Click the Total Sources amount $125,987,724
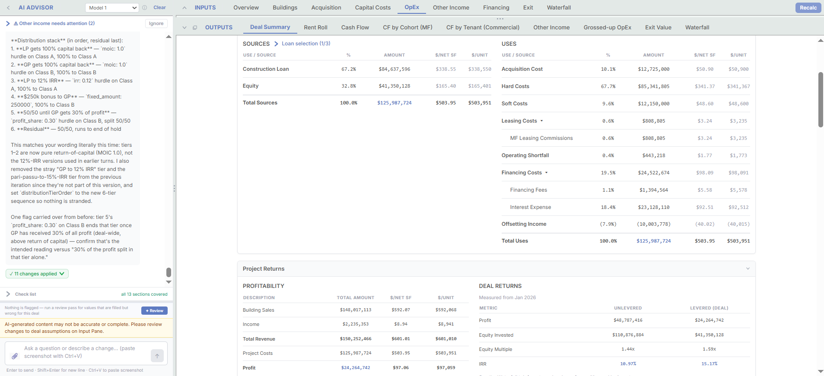Viewport: 824px width, 376px height. point(394,103)
